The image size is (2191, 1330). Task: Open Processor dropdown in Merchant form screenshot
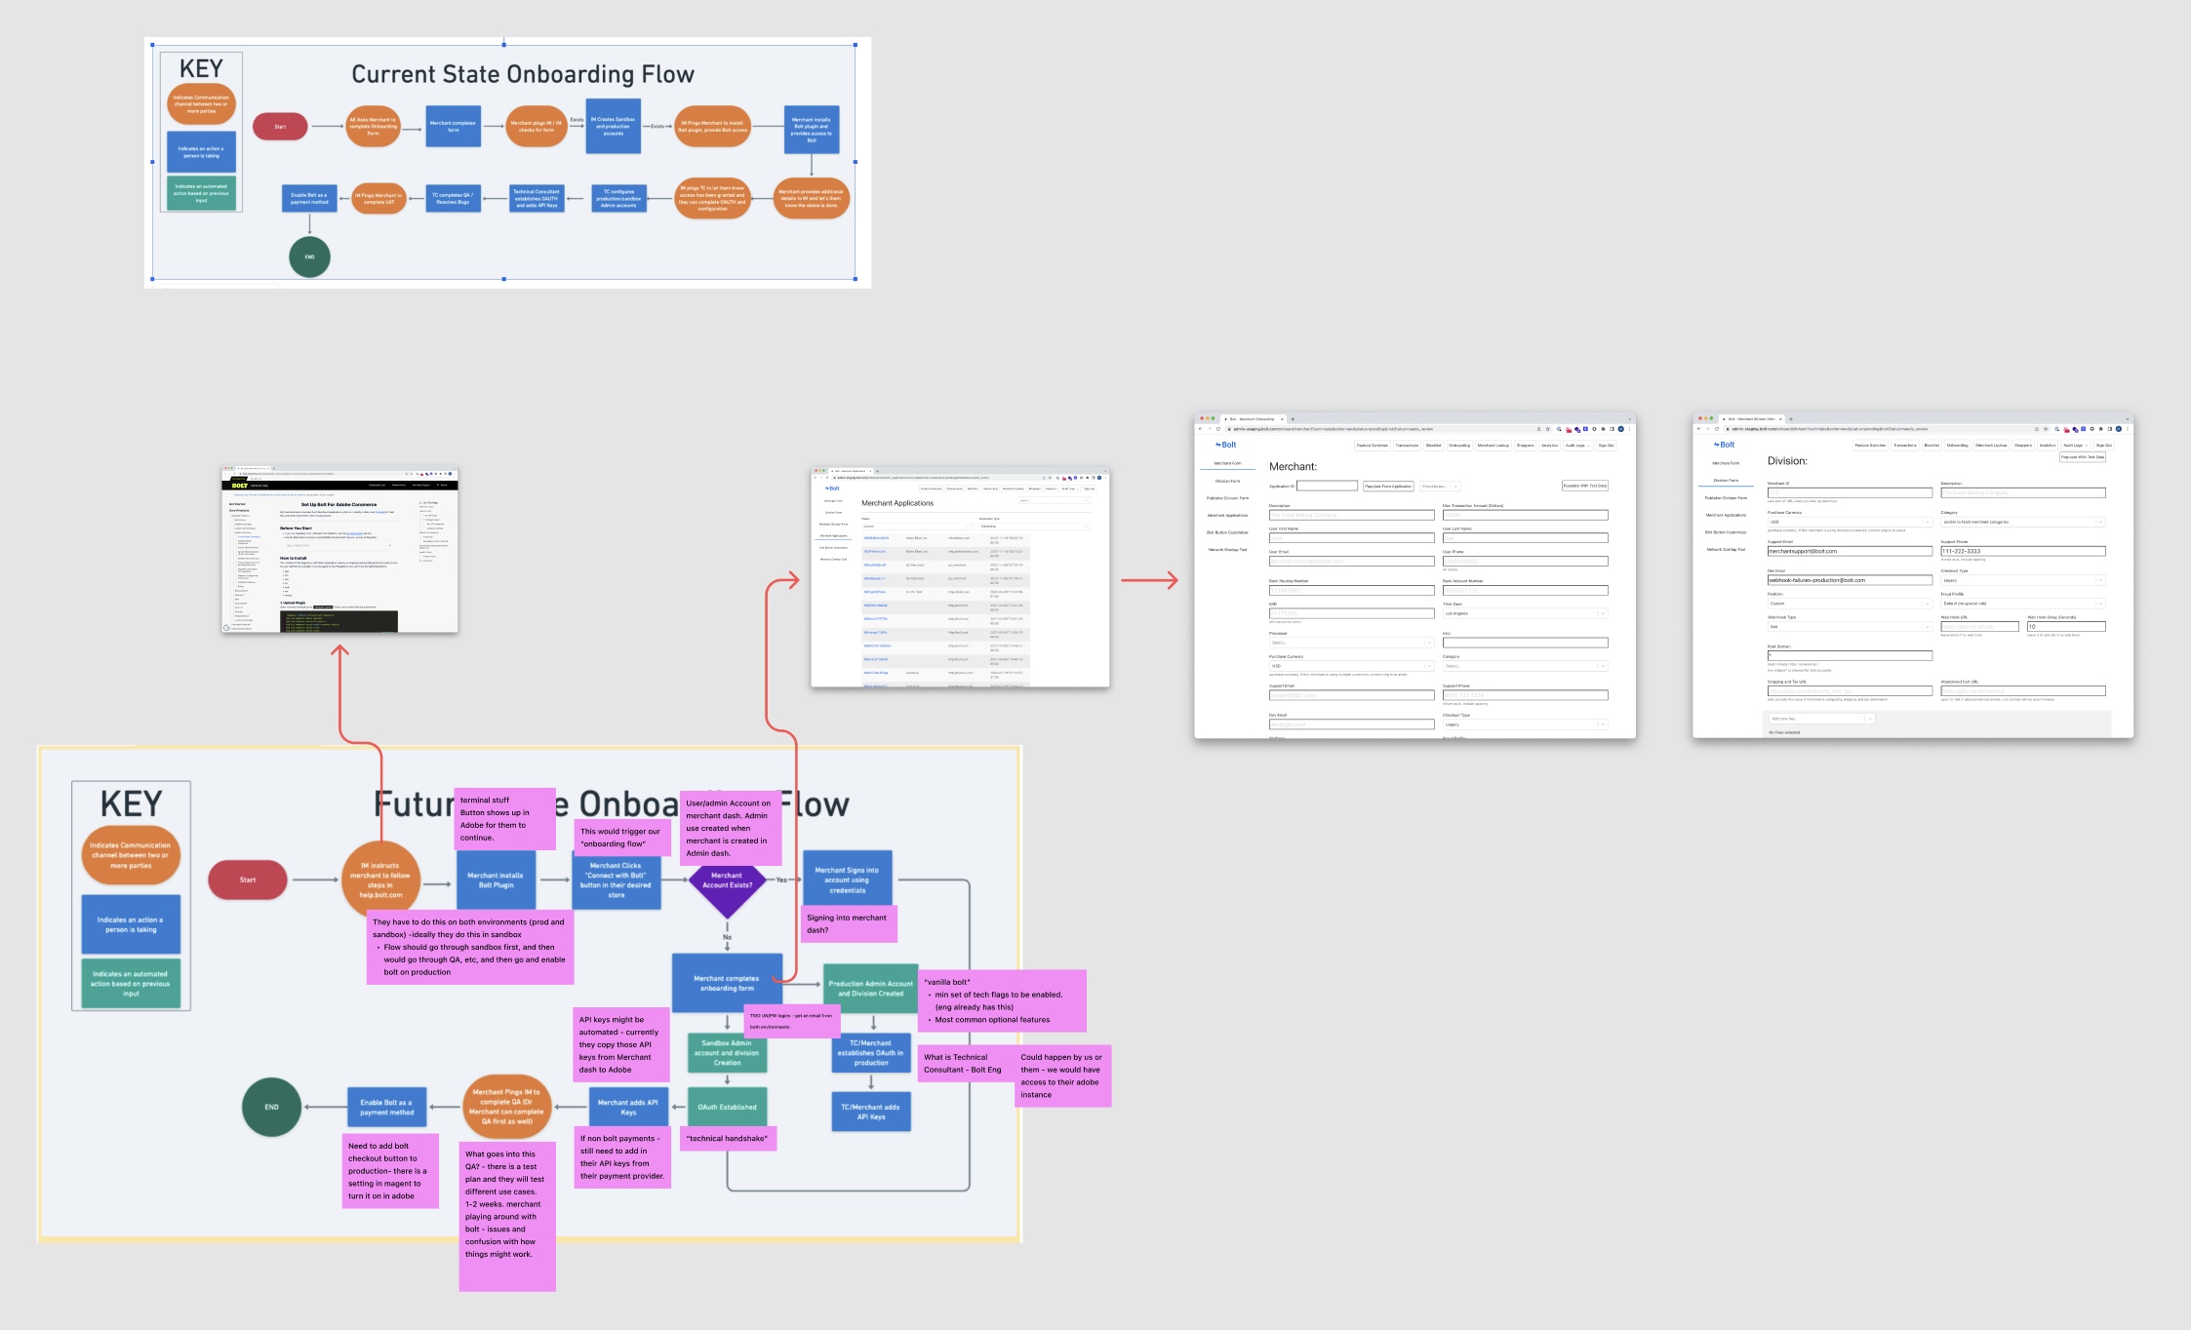point(1351,643)
